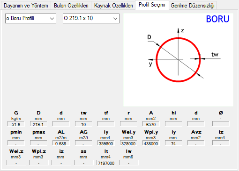Click the empty Wel.z field
239x171 pixels.
[x=16, y=163]
